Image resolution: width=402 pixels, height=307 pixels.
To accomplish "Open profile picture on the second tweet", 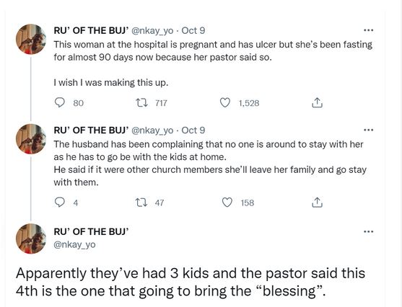I will (31, 139).
